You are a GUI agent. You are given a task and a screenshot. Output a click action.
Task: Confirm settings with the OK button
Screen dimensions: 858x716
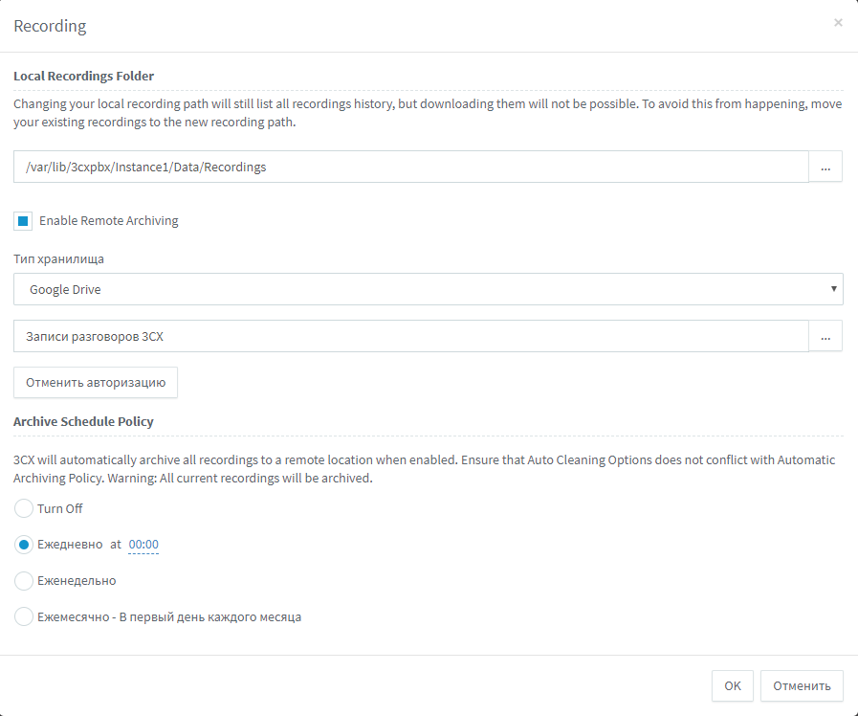732,685
